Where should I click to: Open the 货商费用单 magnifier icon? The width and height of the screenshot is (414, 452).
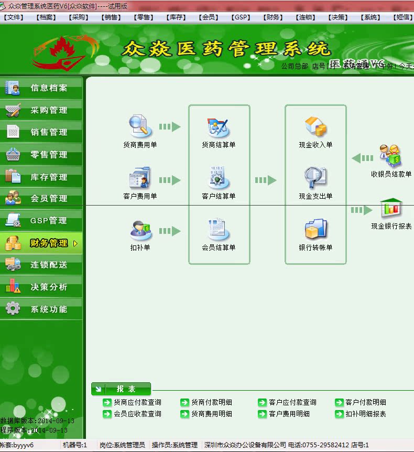[140, 126]
